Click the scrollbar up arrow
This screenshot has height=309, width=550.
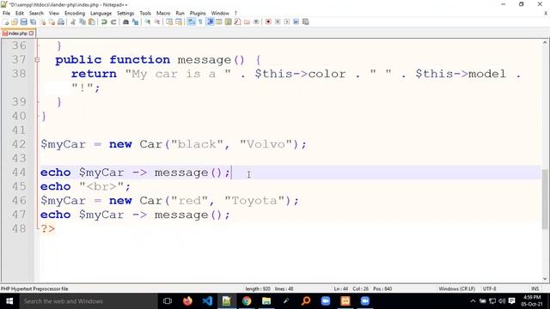click(545, 43)
